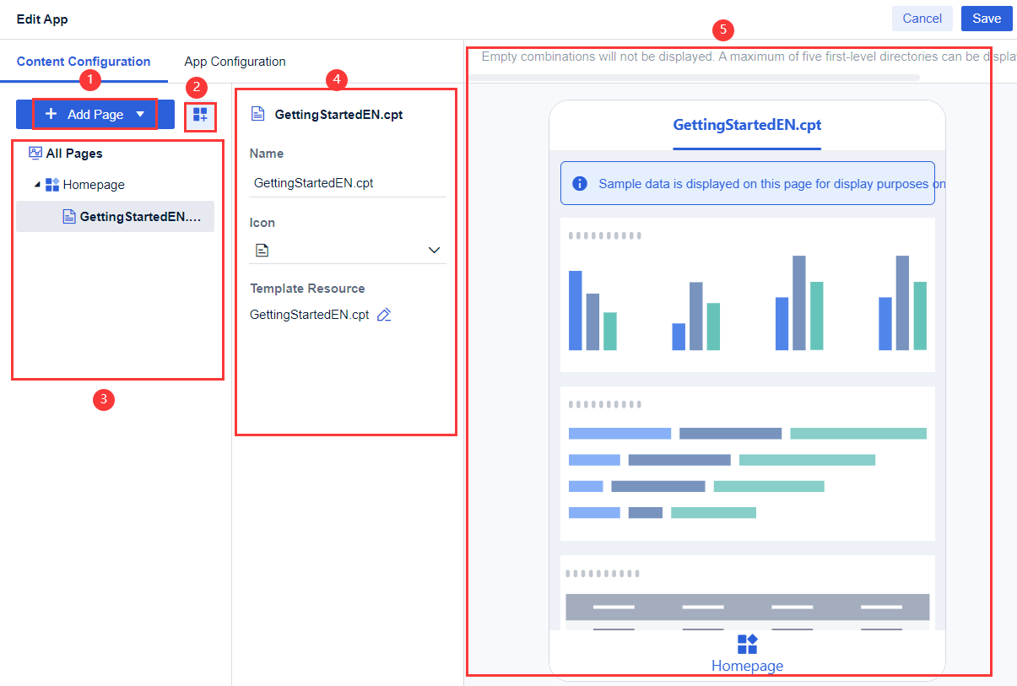
Task: Click the horizontal scrollbar above preview
Action: (x=694, y=77)
